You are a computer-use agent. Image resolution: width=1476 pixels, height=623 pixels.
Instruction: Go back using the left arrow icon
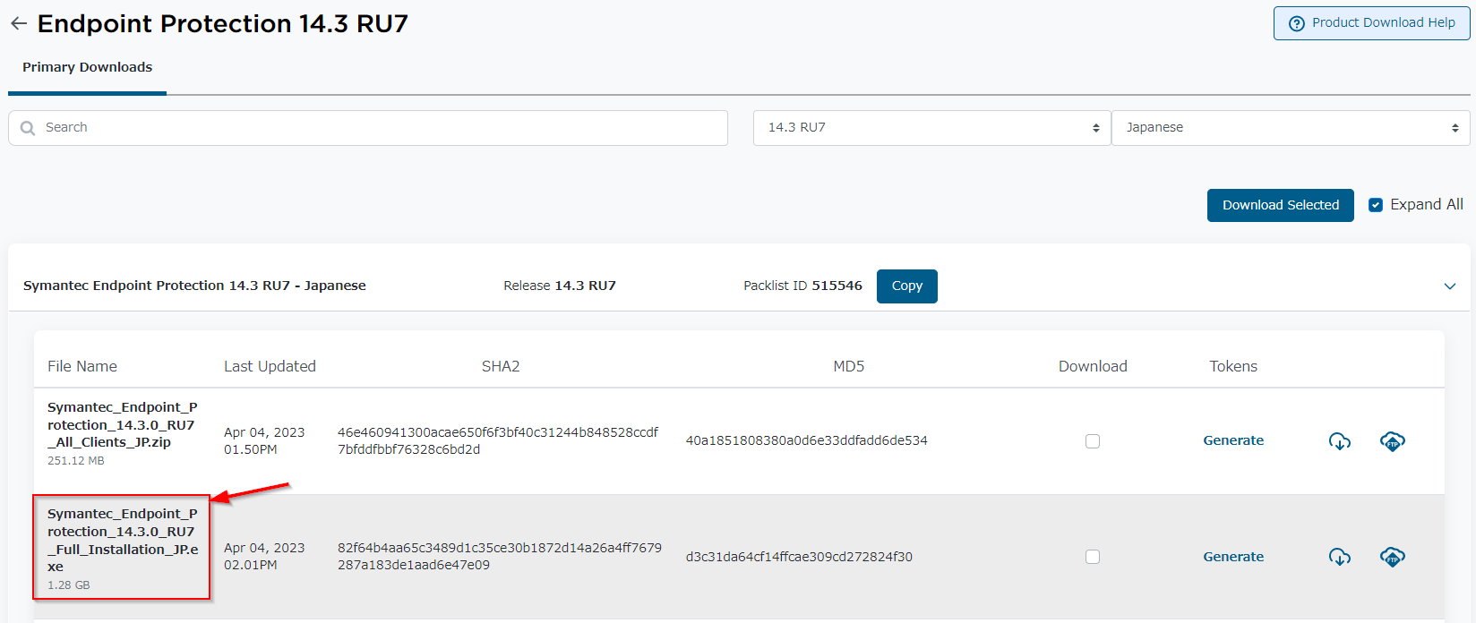click(x=18, y=24)
